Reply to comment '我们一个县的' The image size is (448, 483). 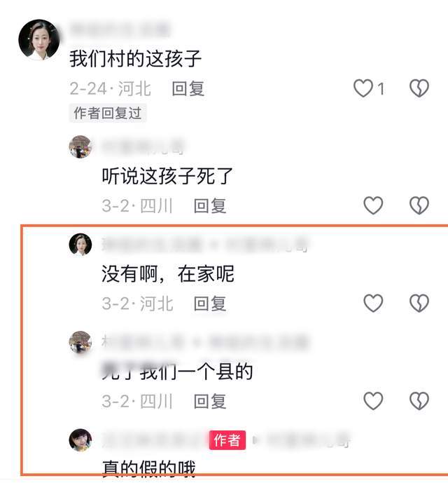click(x=210, y=401)
